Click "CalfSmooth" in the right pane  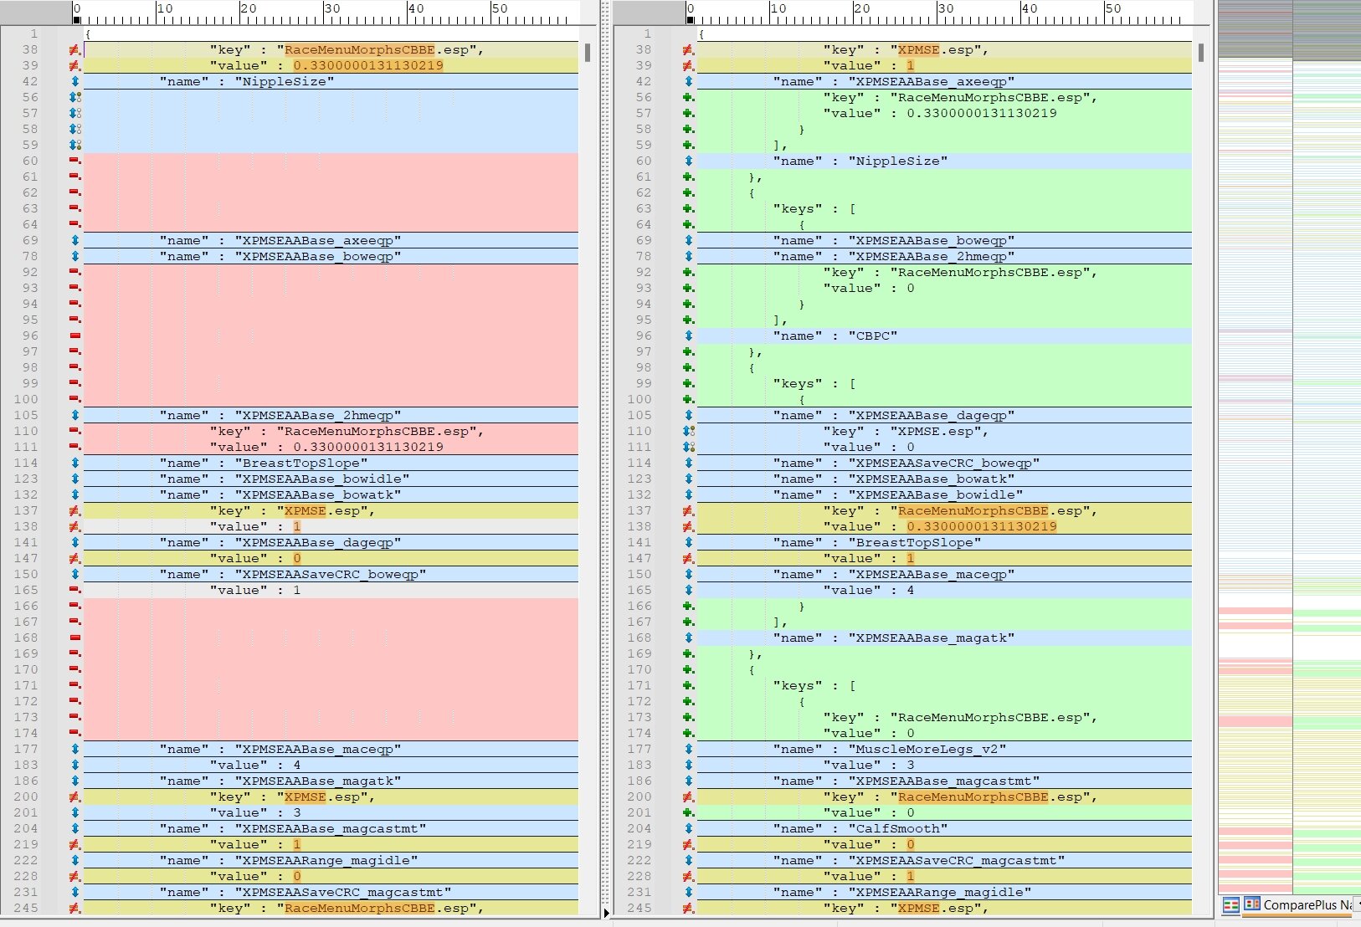[x=898, y=829]
